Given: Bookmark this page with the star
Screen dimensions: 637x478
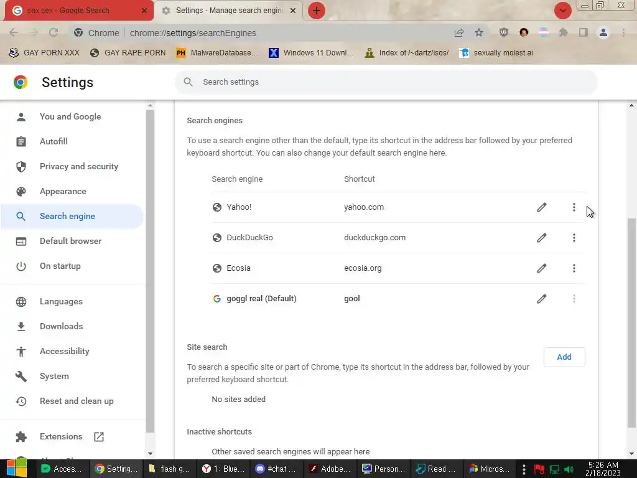Looking at the screenshot, I should pyautogui.click(x=479, y=33).
